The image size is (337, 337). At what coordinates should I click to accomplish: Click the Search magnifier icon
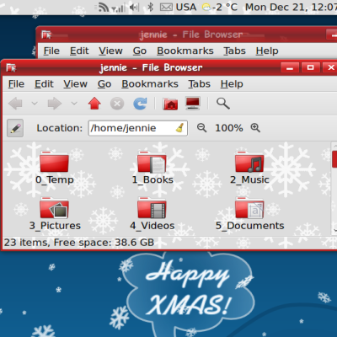point(223,104)
